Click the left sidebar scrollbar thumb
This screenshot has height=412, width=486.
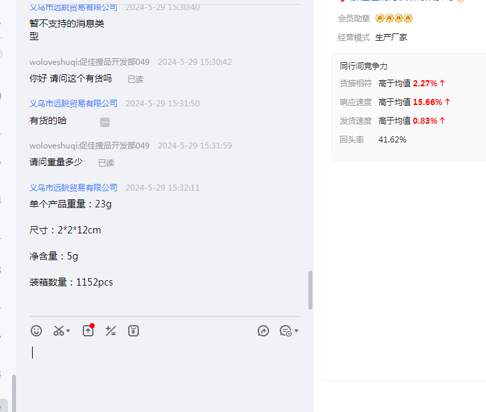pos(14,393)
